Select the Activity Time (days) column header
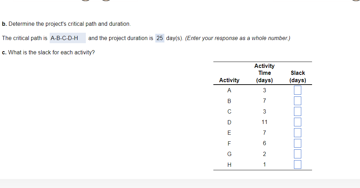This screenshot has height=188, width=360. tap(264, 73)
